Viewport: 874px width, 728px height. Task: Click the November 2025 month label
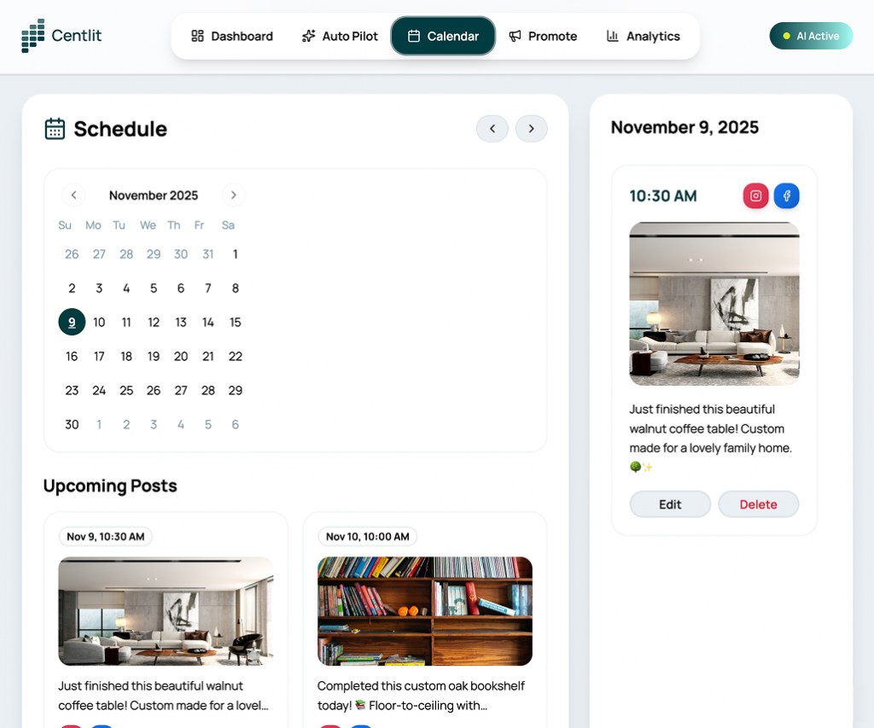154,195
